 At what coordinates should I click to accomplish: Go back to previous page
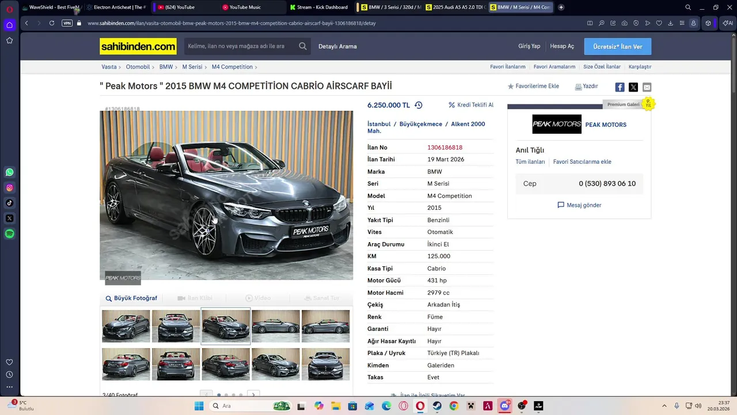26,23
